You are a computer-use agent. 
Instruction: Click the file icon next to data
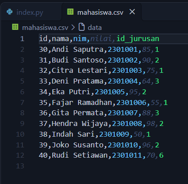tap(82, 27)
